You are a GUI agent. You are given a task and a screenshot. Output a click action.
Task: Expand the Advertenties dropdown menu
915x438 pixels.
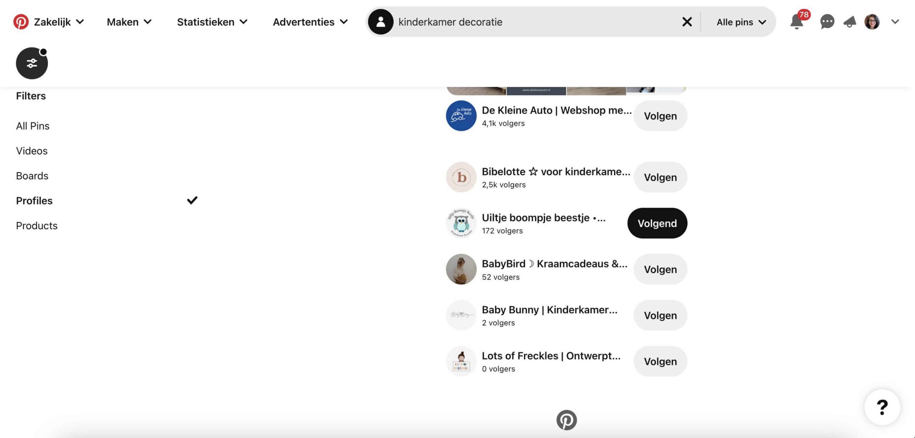point(310,21)
